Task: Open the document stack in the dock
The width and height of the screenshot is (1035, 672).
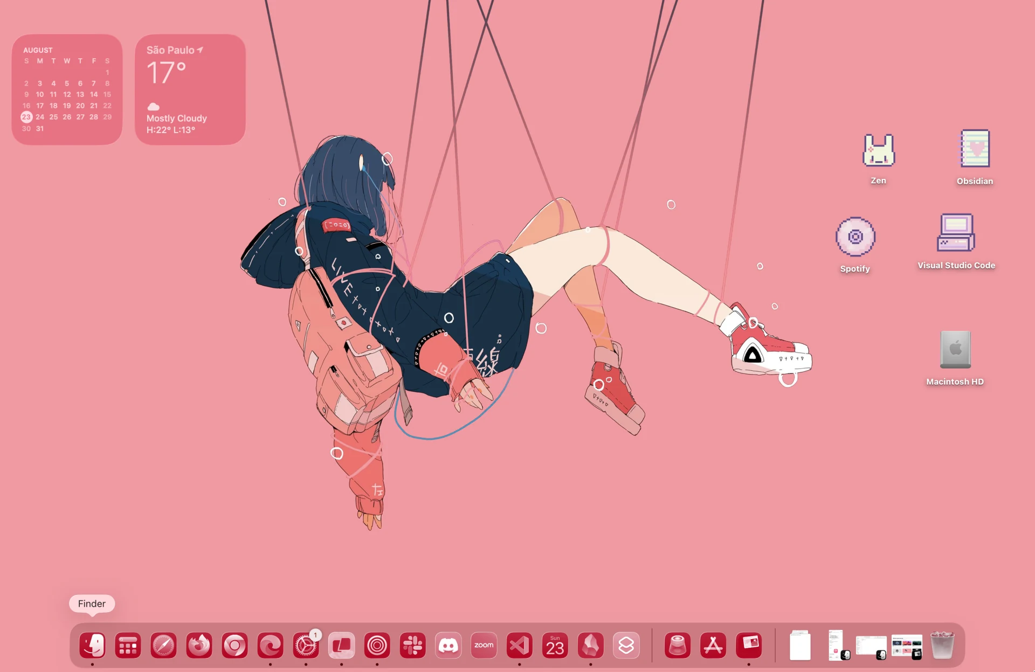Action: point(800,645)
